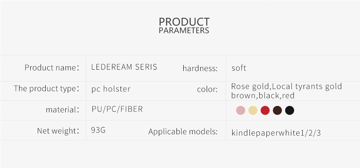Click the color label
Viewport: 360px width, 168px height.
207,89
